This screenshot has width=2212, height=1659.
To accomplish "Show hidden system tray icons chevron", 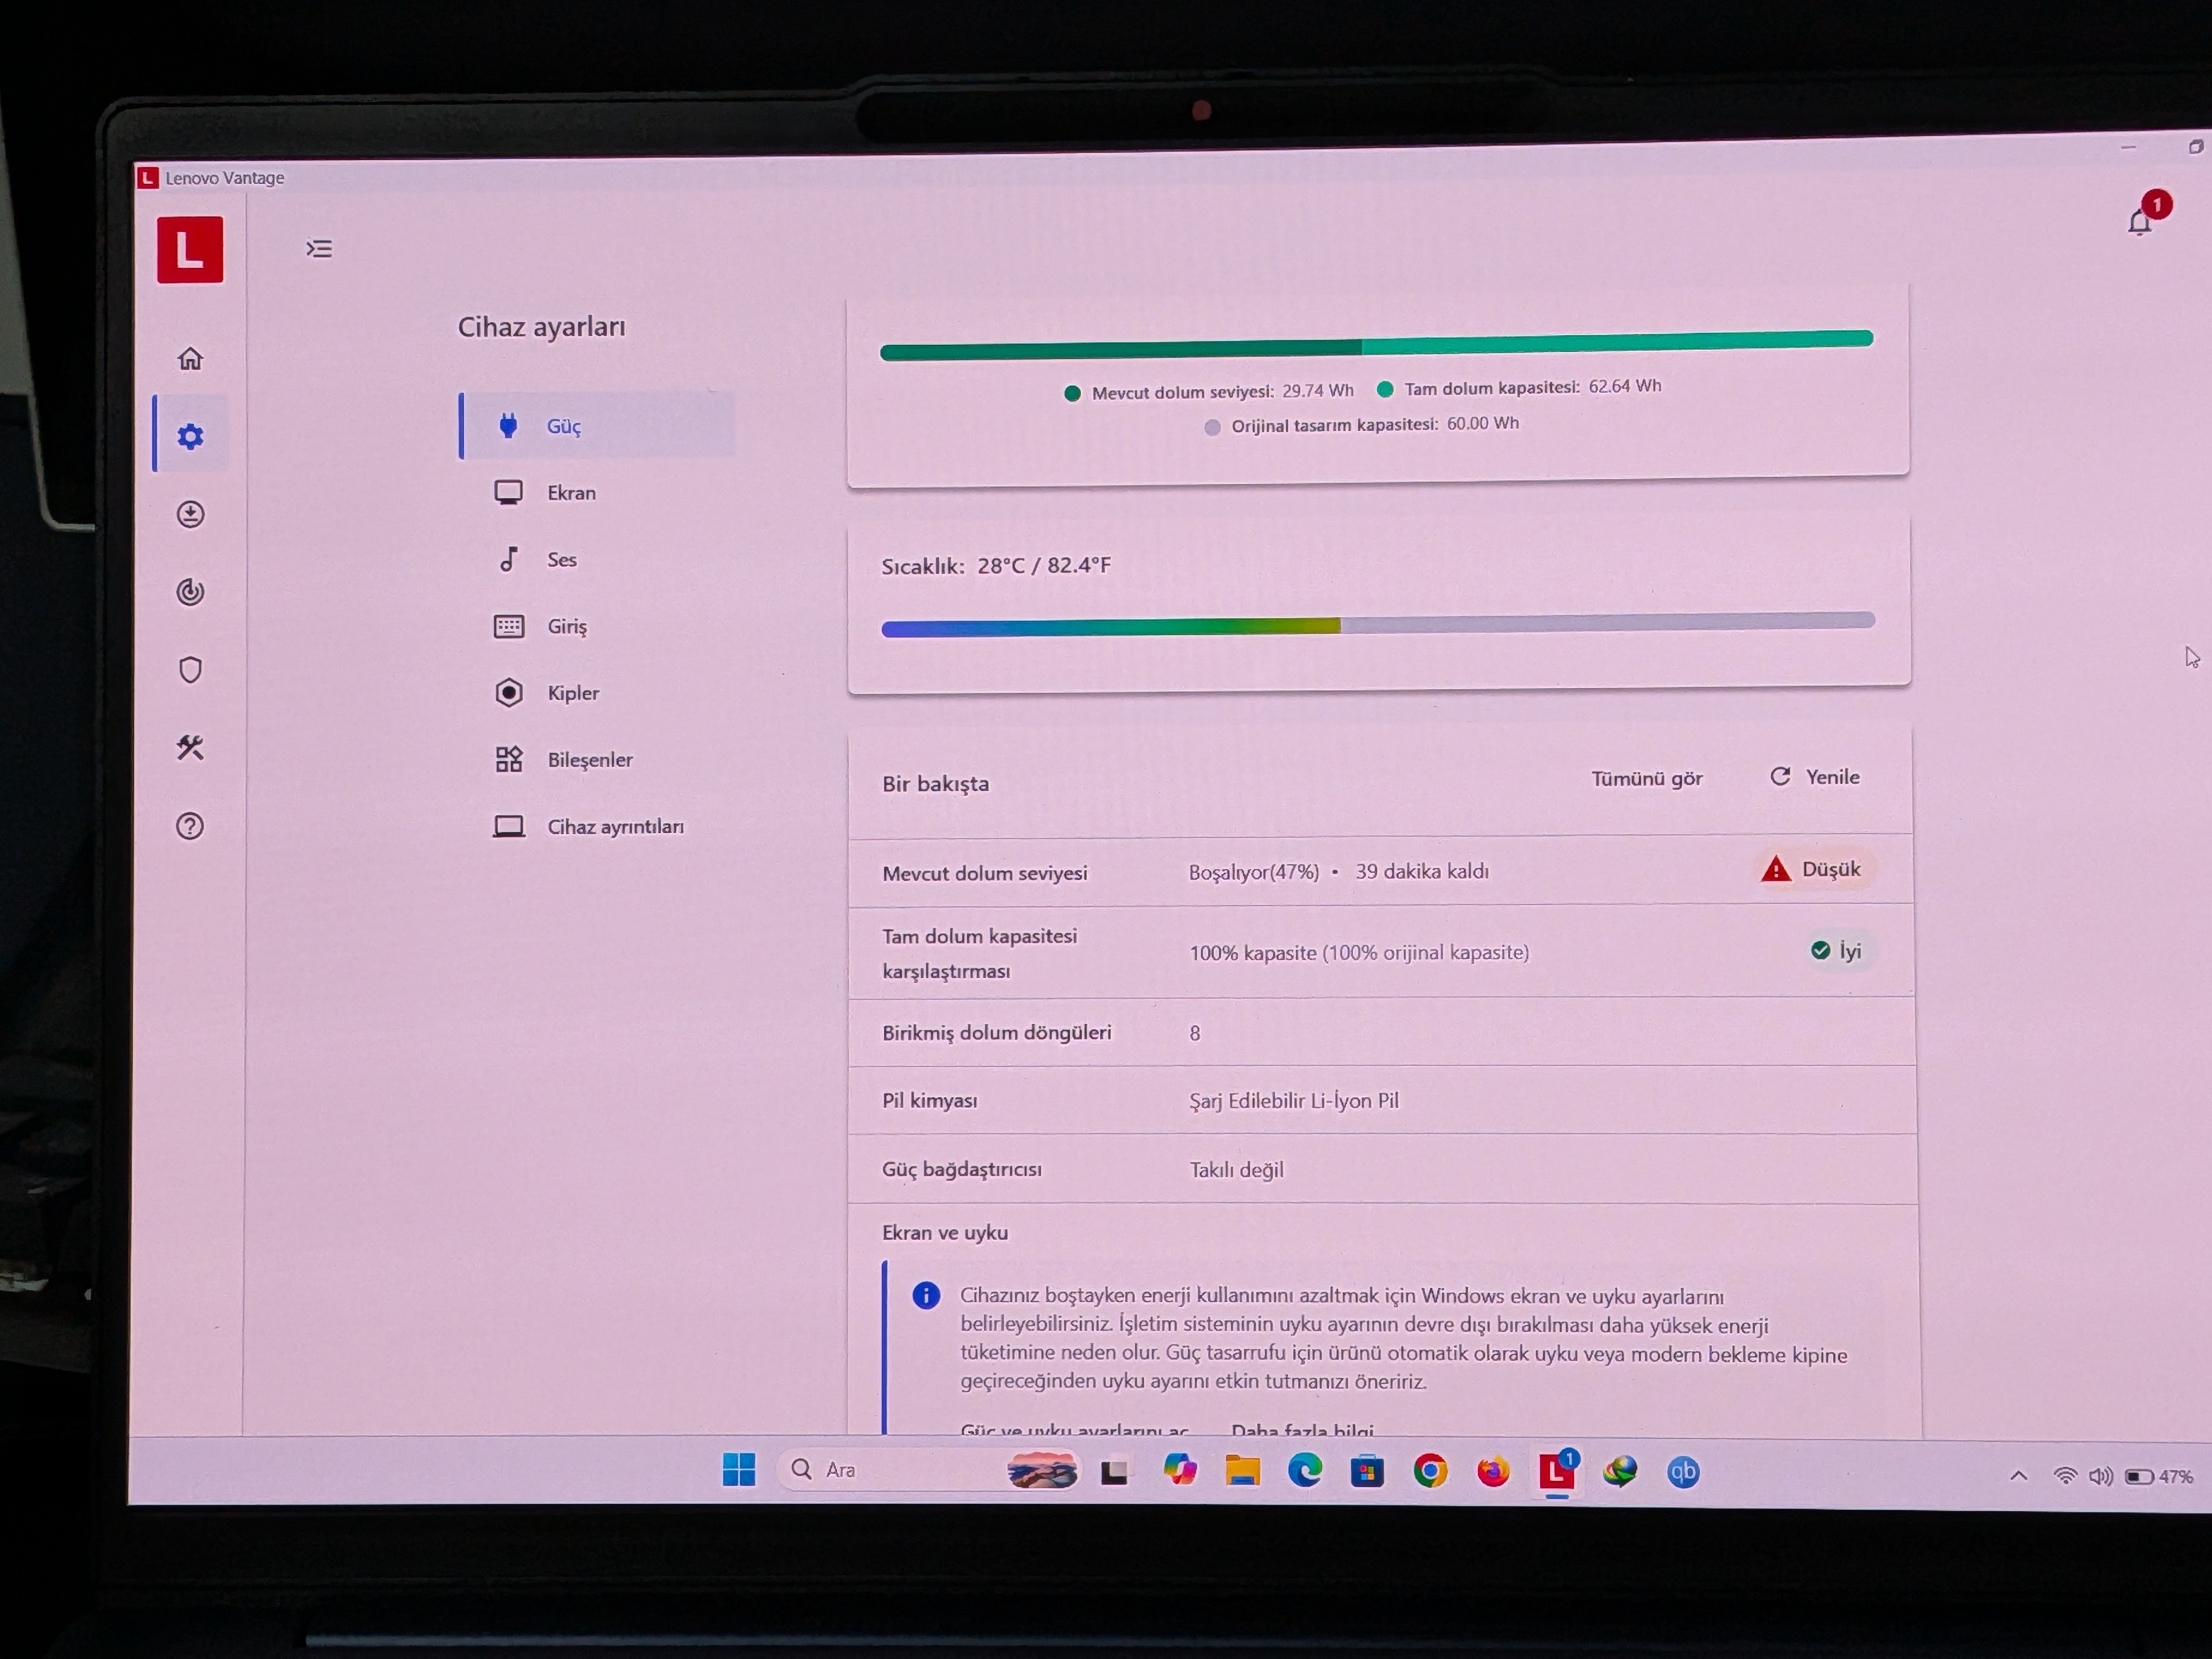I will pos(2018,1475).
